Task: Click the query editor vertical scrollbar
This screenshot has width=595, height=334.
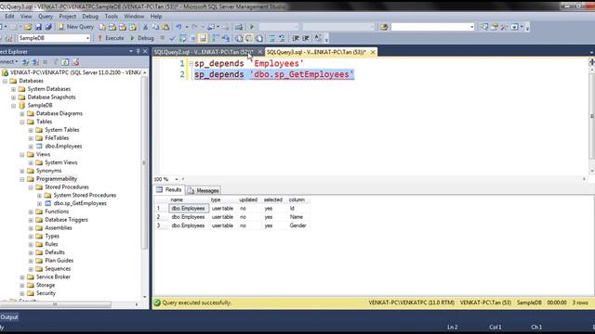Action: pos(591,115)
